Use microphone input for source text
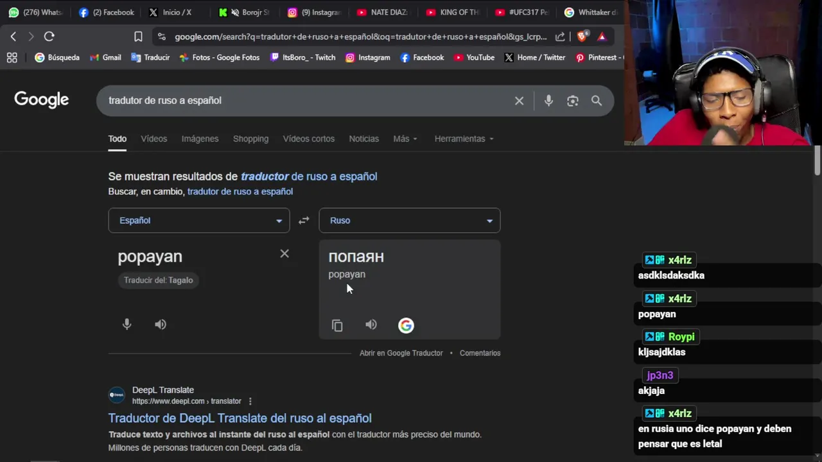The width and height of the screenshot is (822, 462). pos(127,324)
